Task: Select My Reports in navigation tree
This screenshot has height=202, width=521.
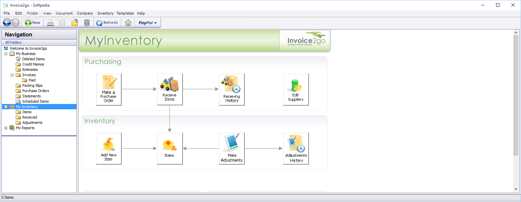Action: point(25,128)
